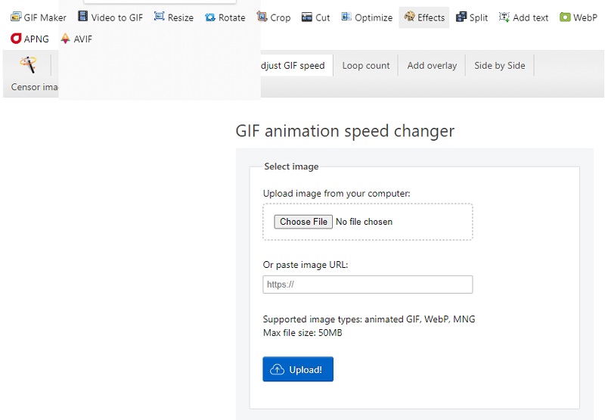
Task: Switch to the Add overlay tab
Action: click(x=432, y=66)
